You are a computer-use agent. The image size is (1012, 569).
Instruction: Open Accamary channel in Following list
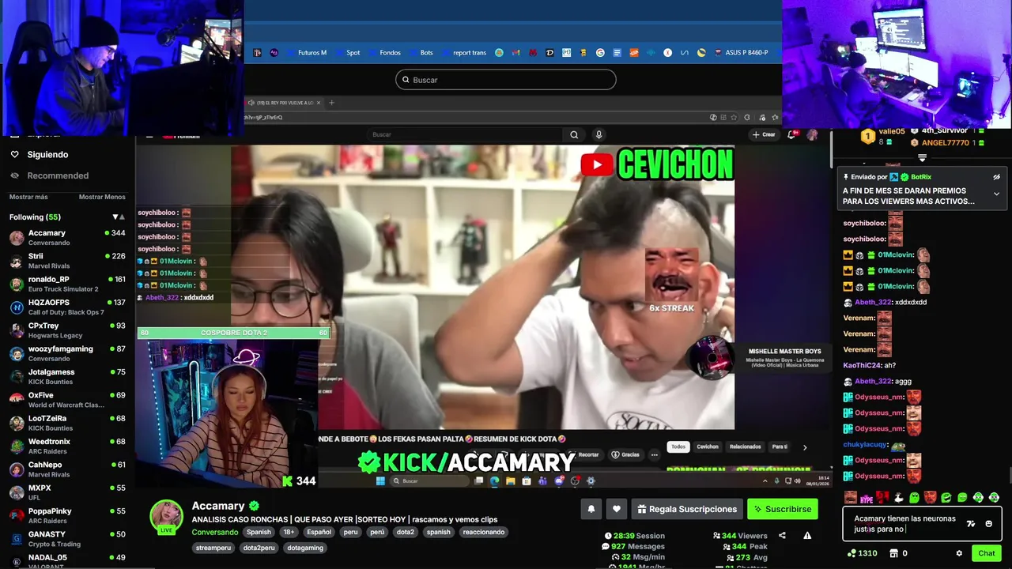(67, 238)
